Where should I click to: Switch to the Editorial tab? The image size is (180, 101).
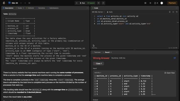30,8
